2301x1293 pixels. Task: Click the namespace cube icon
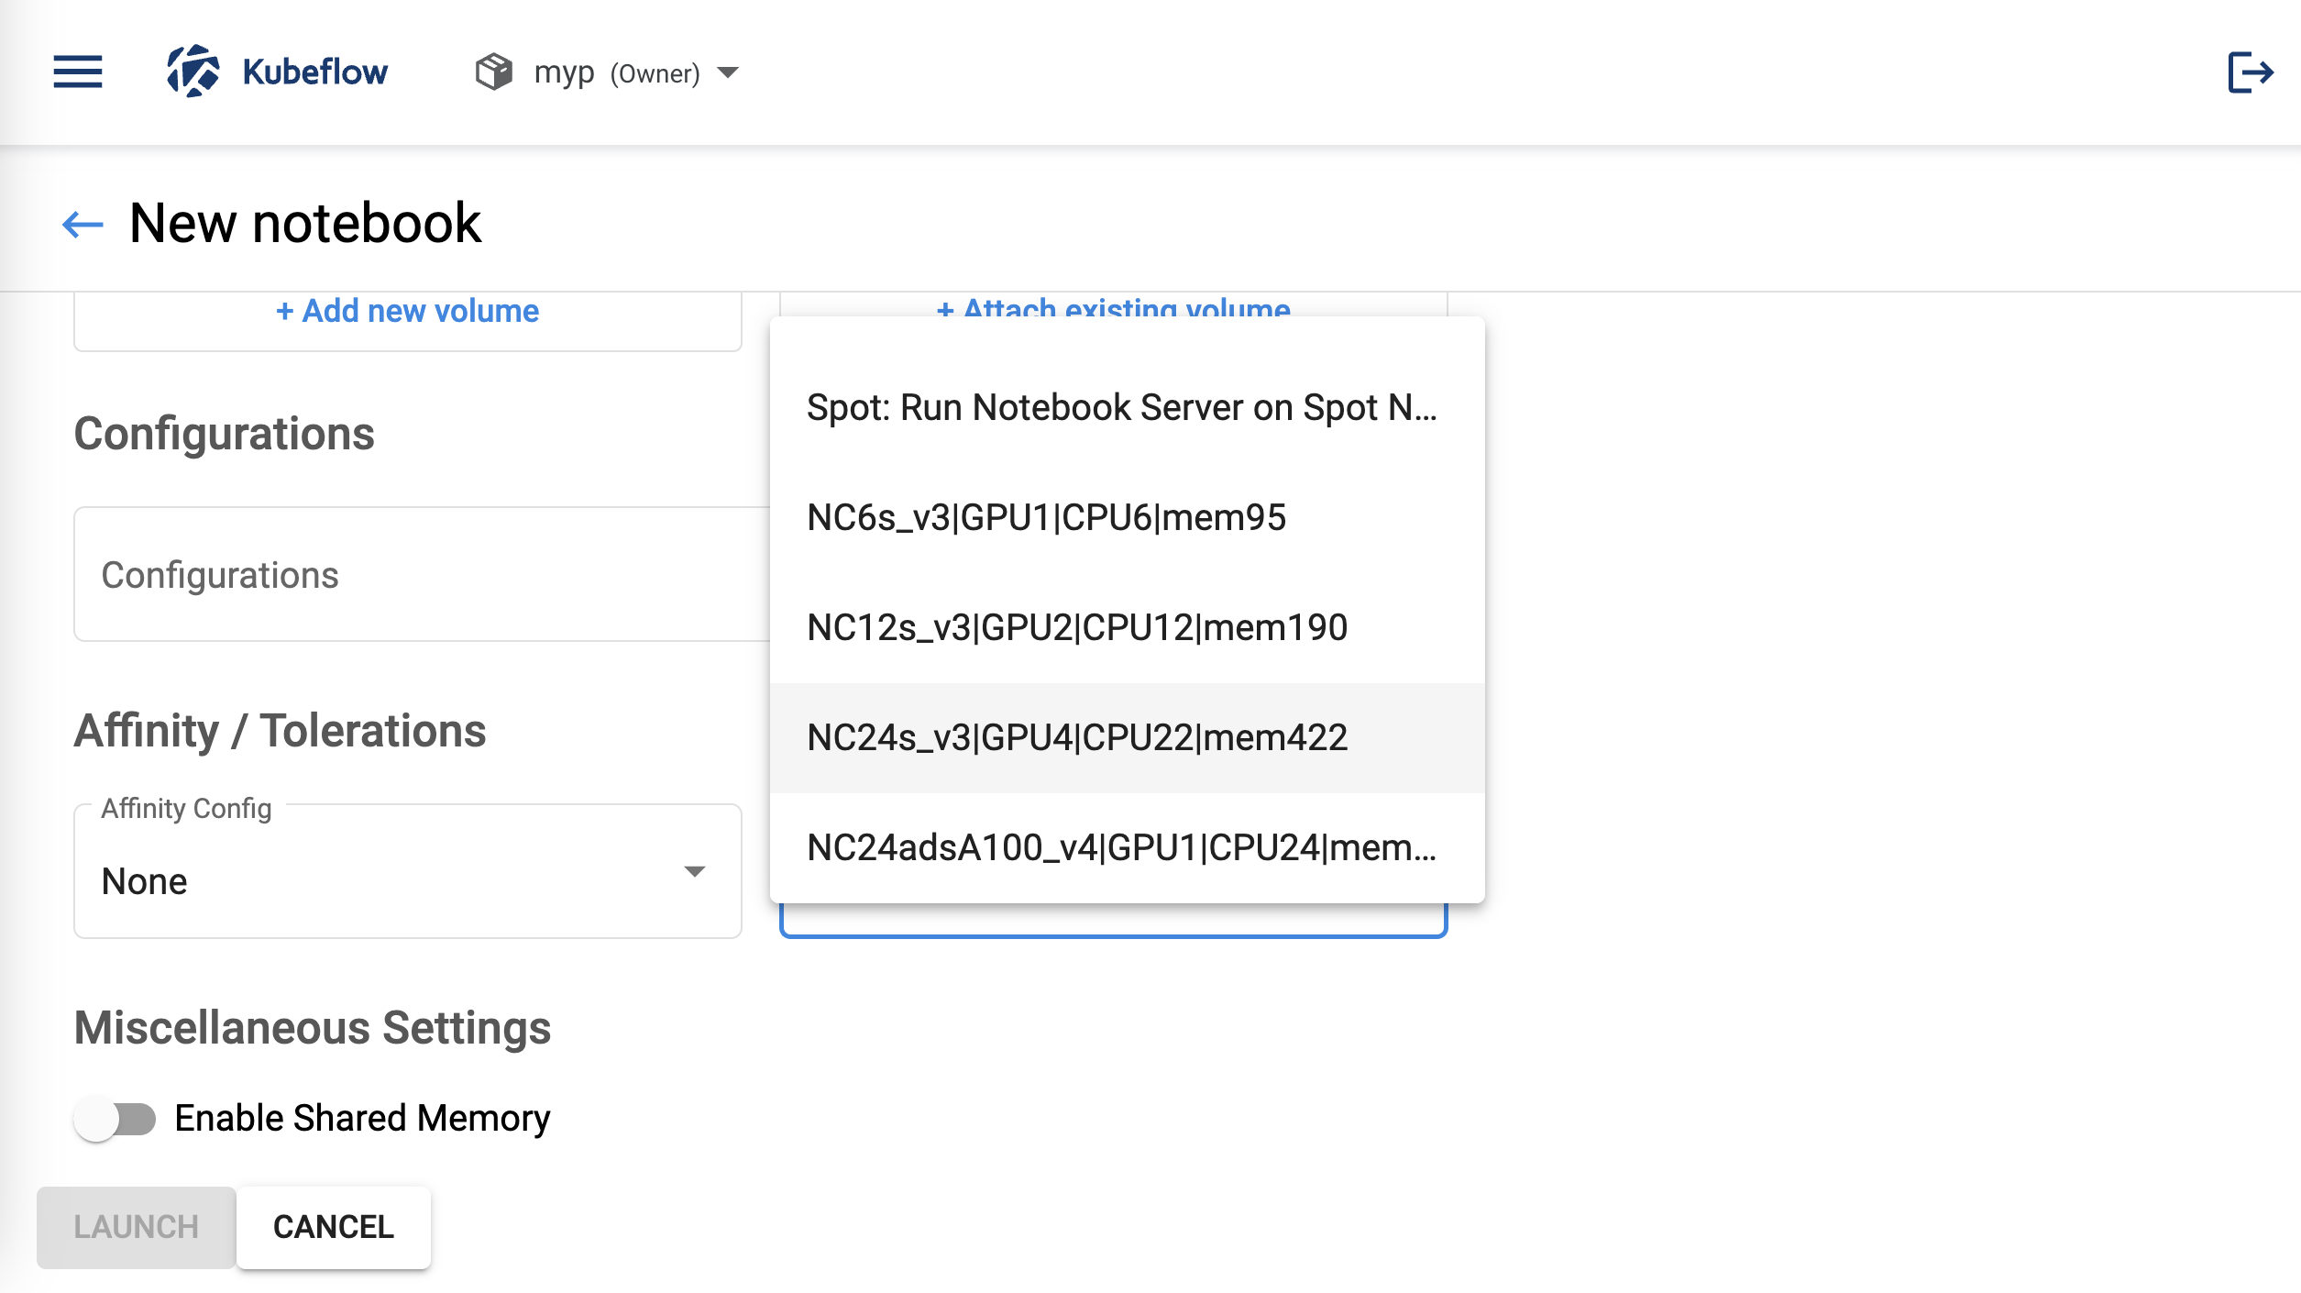click(494, 72)
